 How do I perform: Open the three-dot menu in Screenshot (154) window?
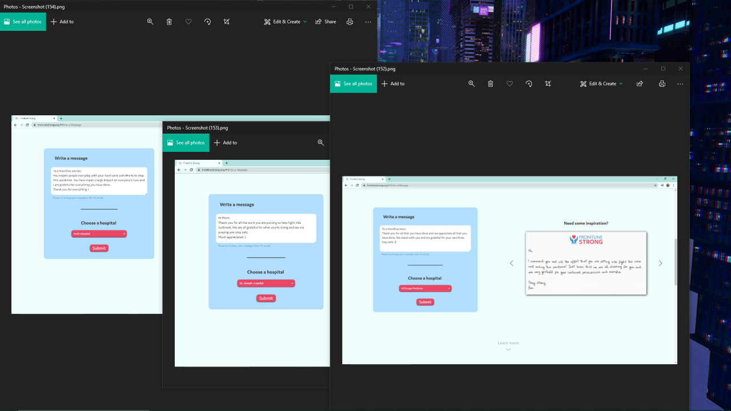pos(368,22)
